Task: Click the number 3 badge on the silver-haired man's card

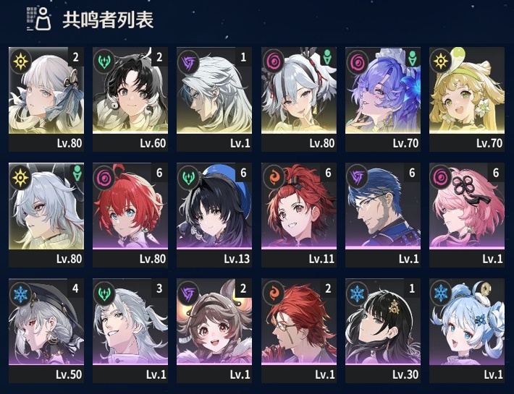Action: [x=159, y=288]
